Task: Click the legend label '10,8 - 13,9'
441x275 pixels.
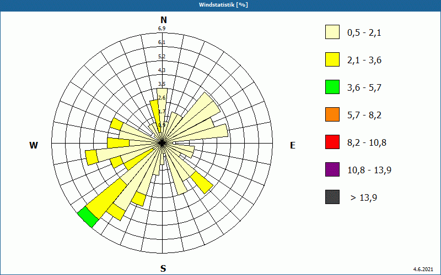Action: (x=369, y=170)
